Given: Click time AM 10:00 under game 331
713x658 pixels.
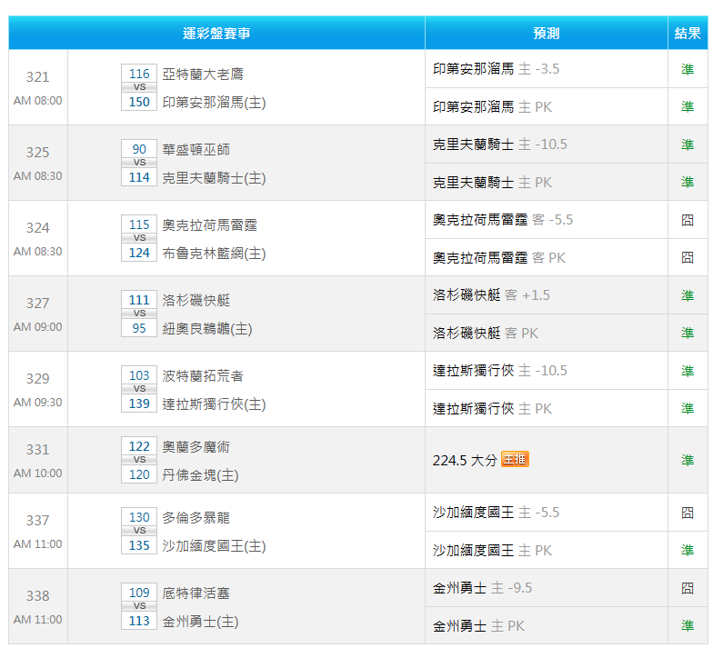Looking at the screenshot, I should pos(38,473).
